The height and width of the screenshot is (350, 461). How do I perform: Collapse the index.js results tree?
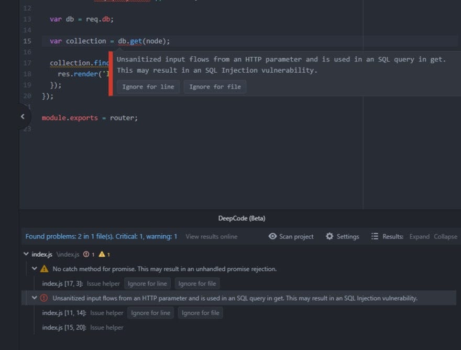point(26,254)
